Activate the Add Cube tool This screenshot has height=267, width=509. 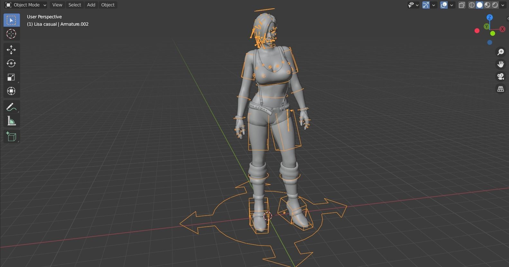[12, 137]
